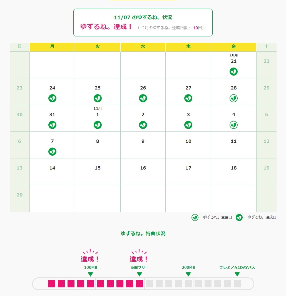Viewport: 286px width, 296px height.
Task: Click the ゆずるね。達成日 legend icon
Action: [x=239, y=217]
